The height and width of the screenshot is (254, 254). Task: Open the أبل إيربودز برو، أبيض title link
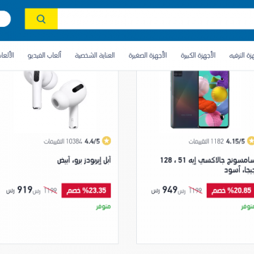(84, 161)
